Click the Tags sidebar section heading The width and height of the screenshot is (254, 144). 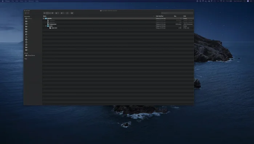pyautogui.click(x=25, y=59)
